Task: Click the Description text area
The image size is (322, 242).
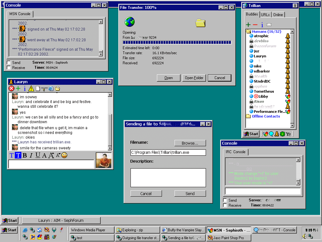Action: pos(168,178)
